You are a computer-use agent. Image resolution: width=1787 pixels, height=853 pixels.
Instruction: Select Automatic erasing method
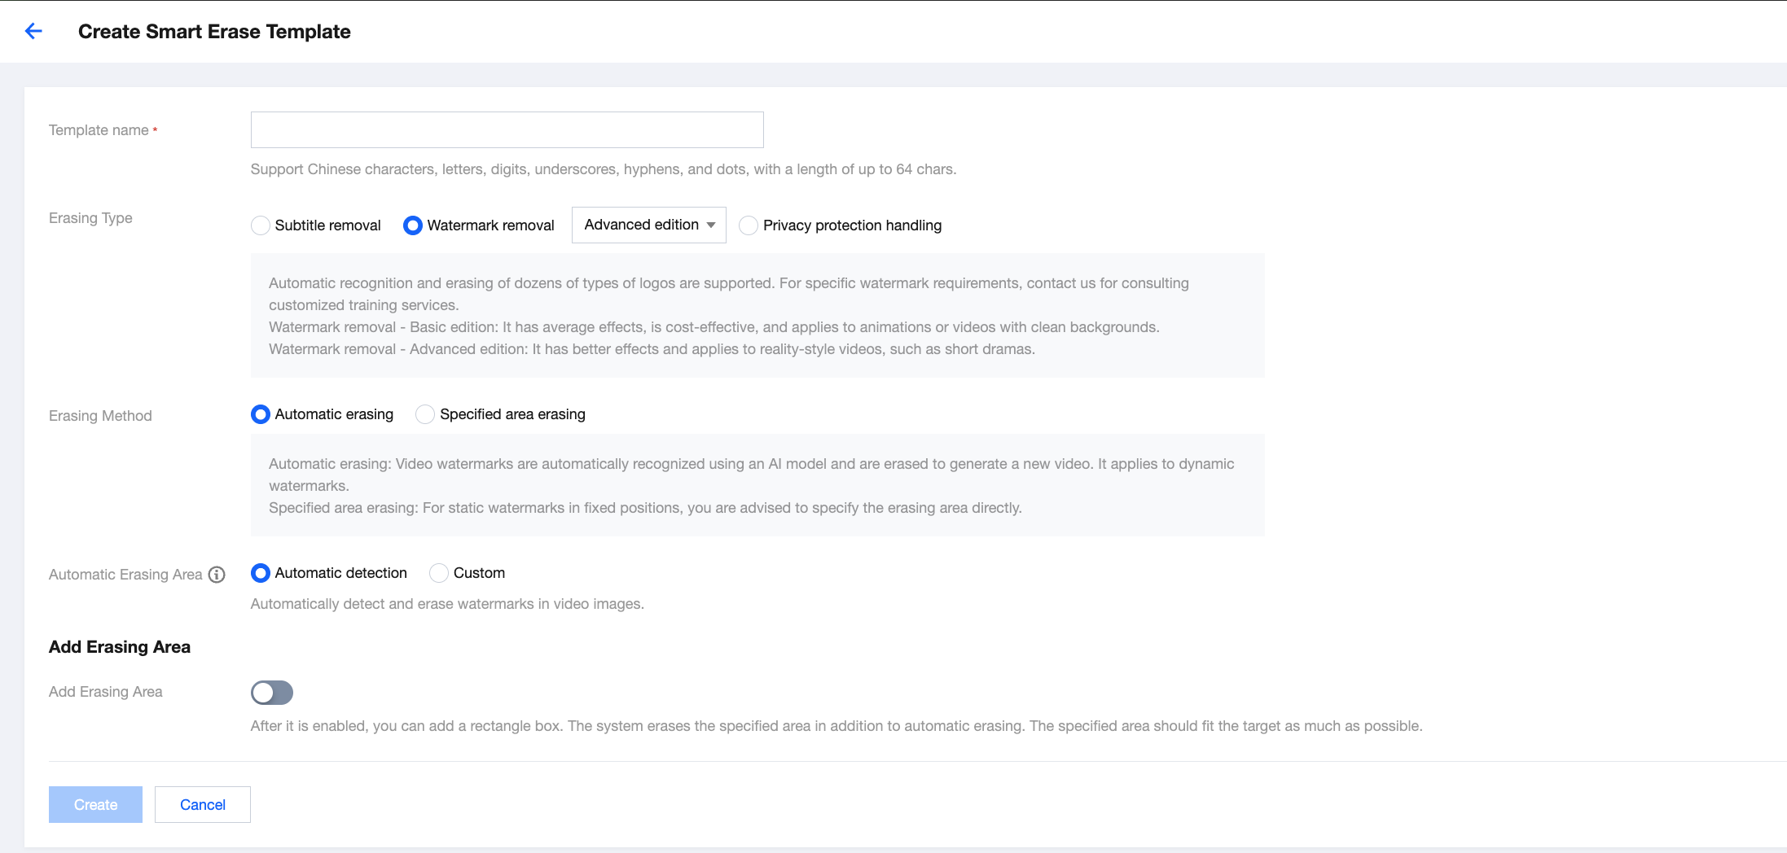[x=261, y=414]
